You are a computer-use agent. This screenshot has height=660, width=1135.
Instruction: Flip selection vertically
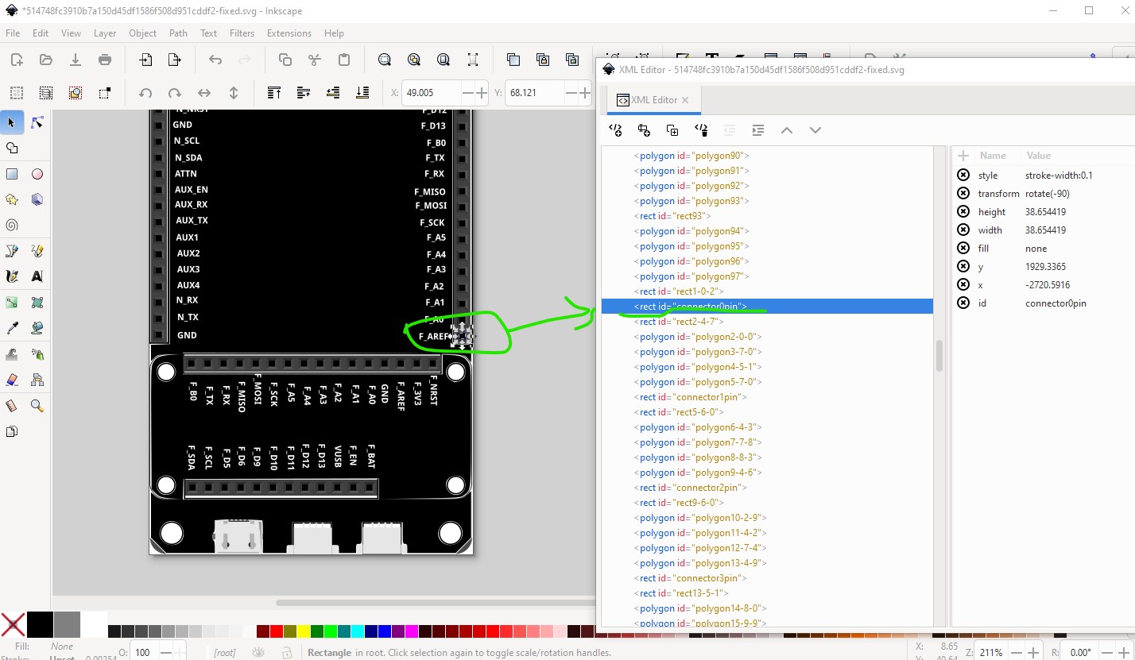point(234,93)
